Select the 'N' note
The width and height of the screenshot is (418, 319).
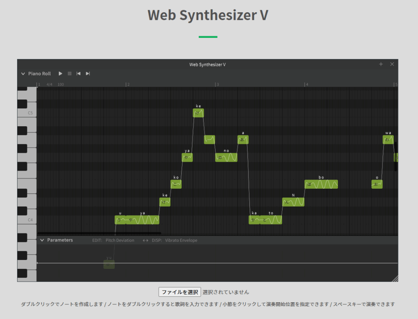(293, 202)
